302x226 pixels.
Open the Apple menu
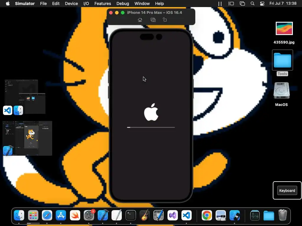coord(8,4)
